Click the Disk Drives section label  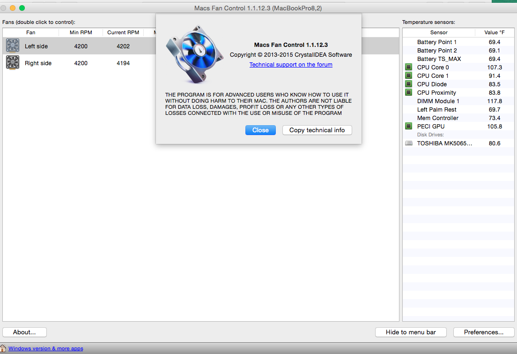tap(430, 135)
